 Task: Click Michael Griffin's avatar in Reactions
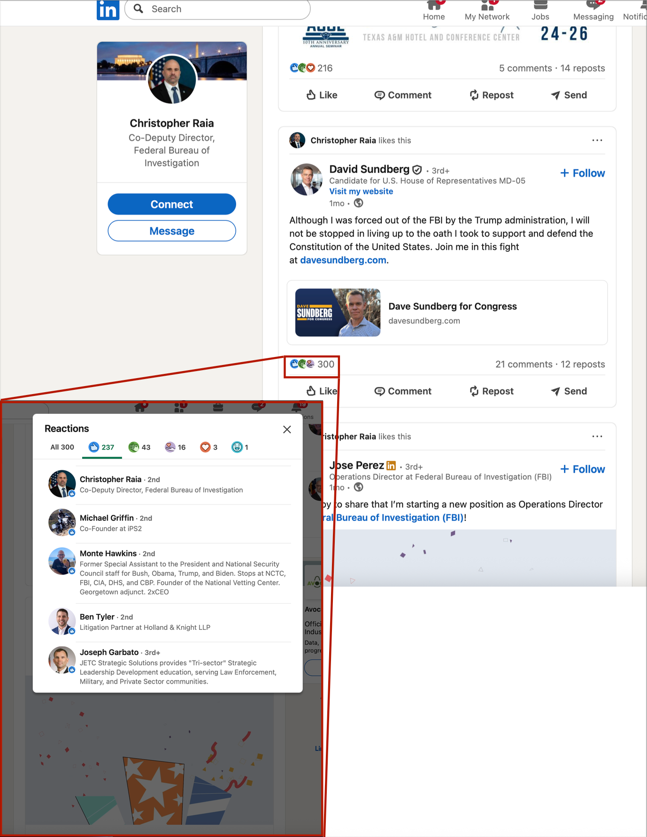coord(62,522)
